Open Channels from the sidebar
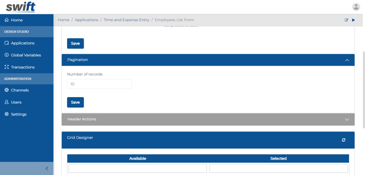 click(x=20, y=90)
